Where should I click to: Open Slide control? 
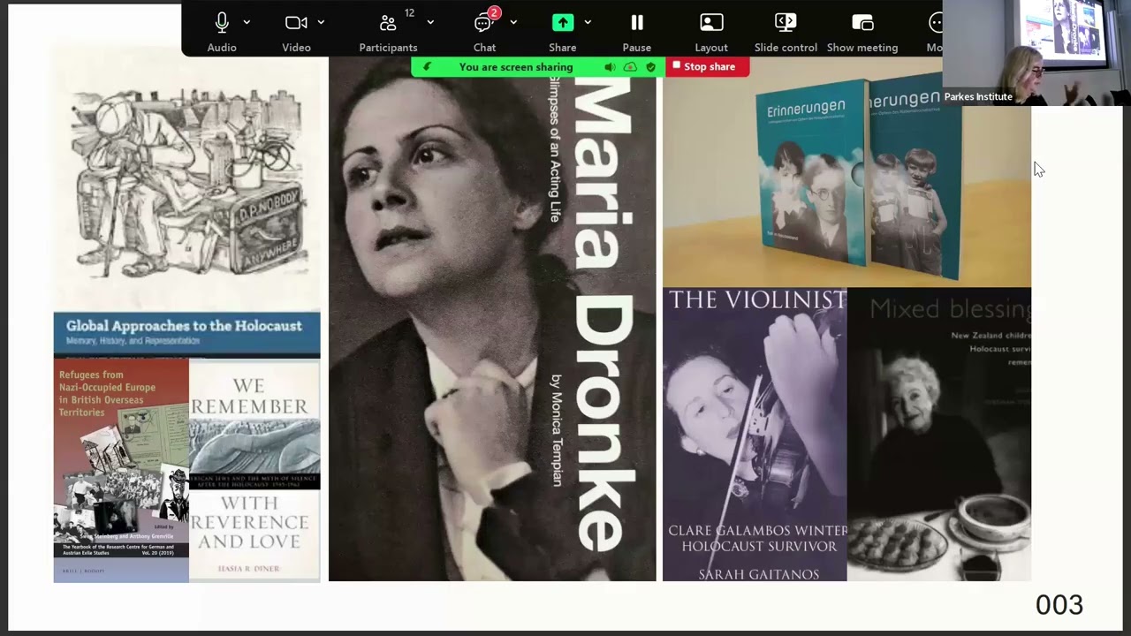click(786, 23)
